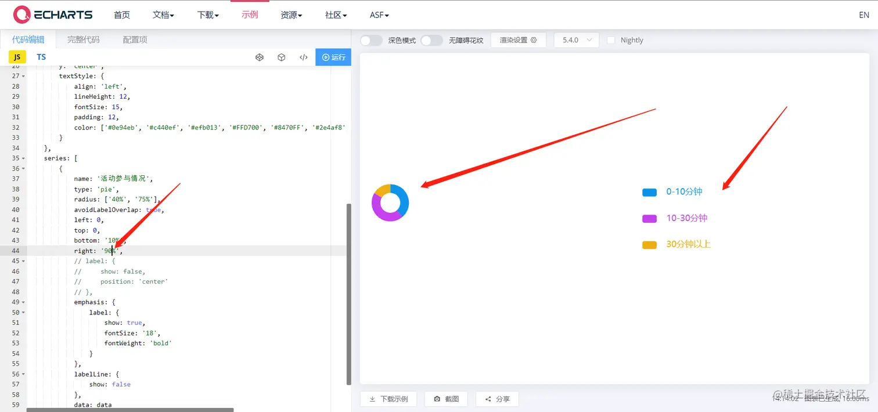
Task: Expand the 资源 menu
Action: [x=291, y=15]
